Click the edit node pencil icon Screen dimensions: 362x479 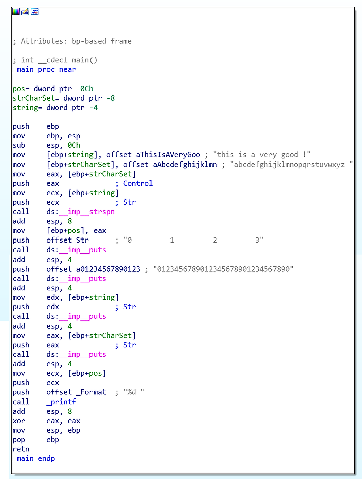tap(25, 12)
